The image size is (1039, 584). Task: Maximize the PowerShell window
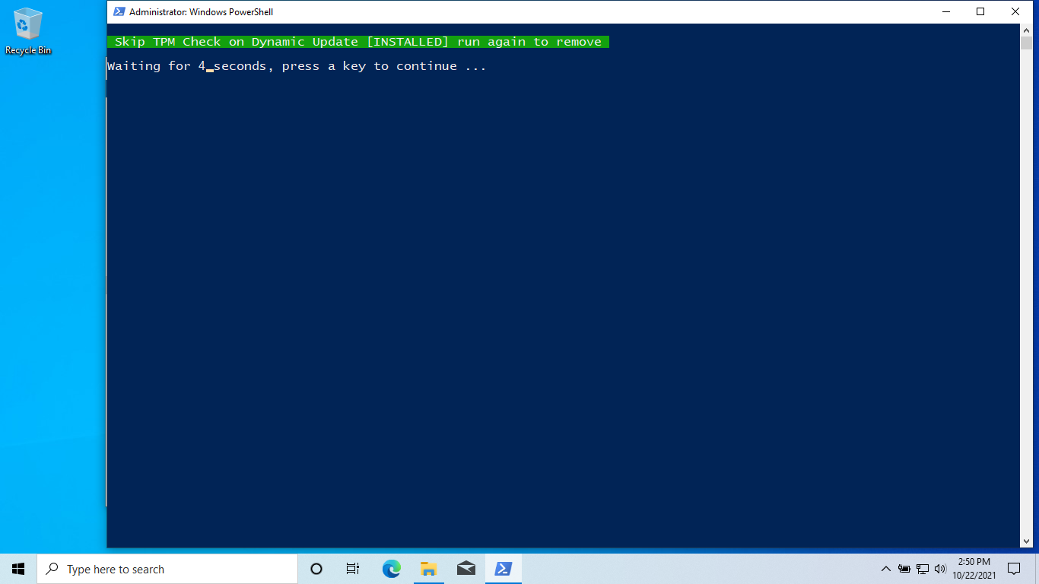[x=980, y=11]
